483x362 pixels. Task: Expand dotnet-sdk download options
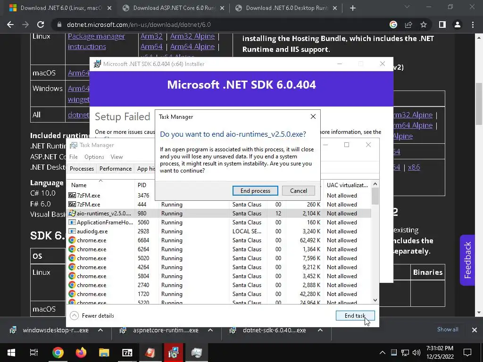[x=320, y=330]
